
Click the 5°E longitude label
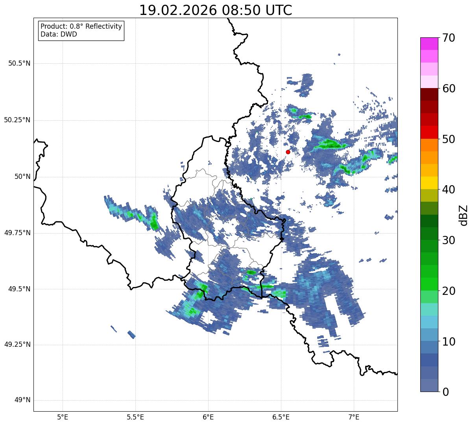coord(63,417)
